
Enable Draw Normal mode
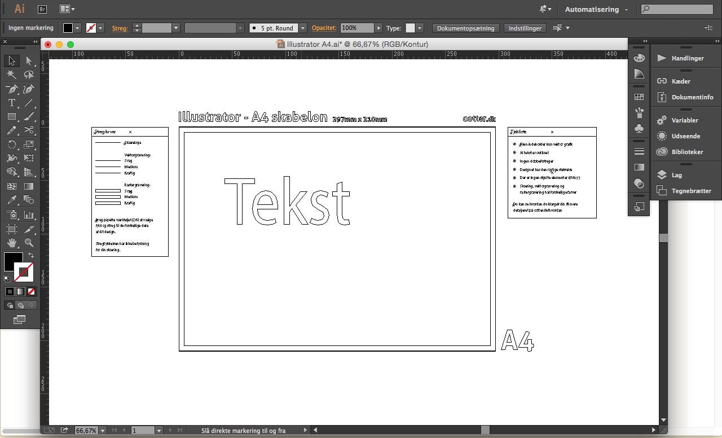point(10,305)
